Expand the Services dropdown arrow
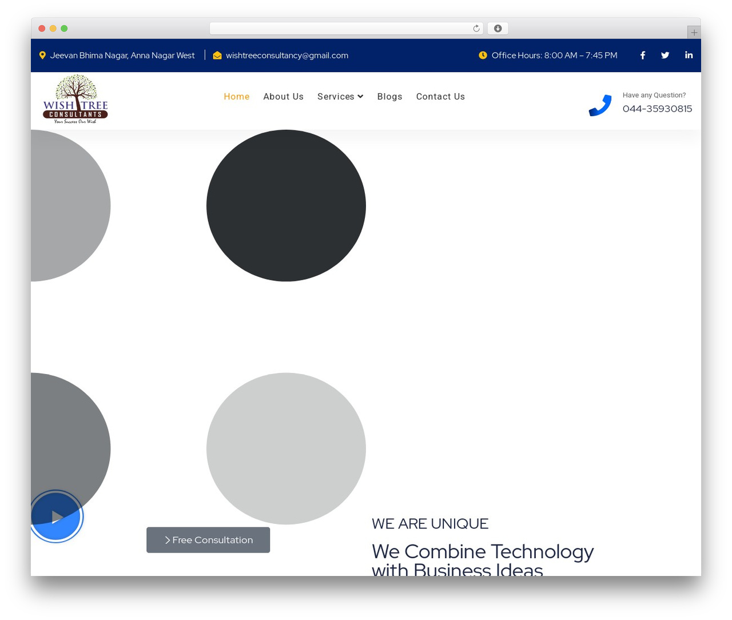The width and height of the screenshot is (732, 620). (360, 97)
